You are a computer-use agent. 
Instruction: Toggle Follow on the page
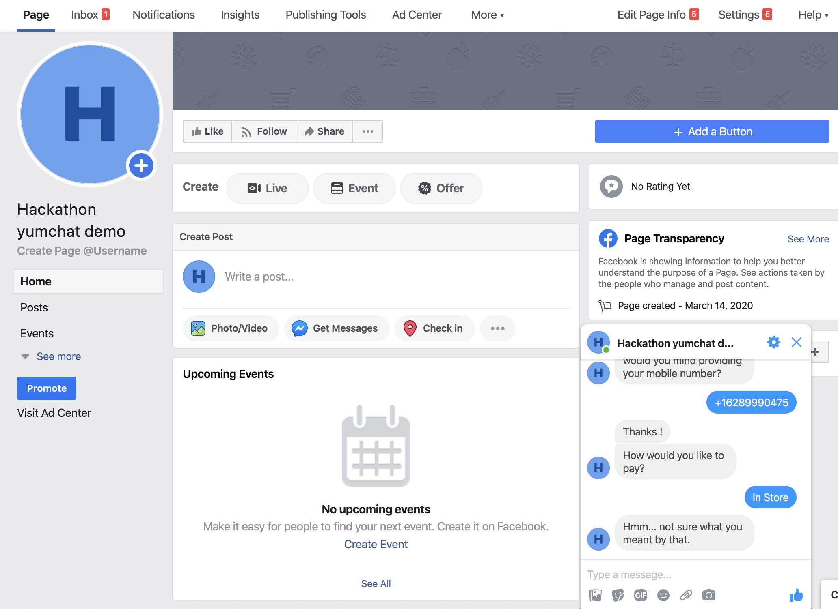[x=264, y=131]
